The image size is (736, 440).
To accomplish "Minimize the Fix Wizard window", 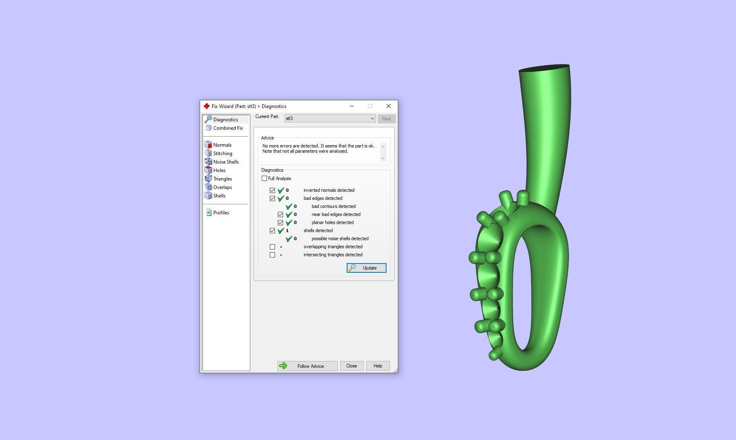I will pos(352,106).
